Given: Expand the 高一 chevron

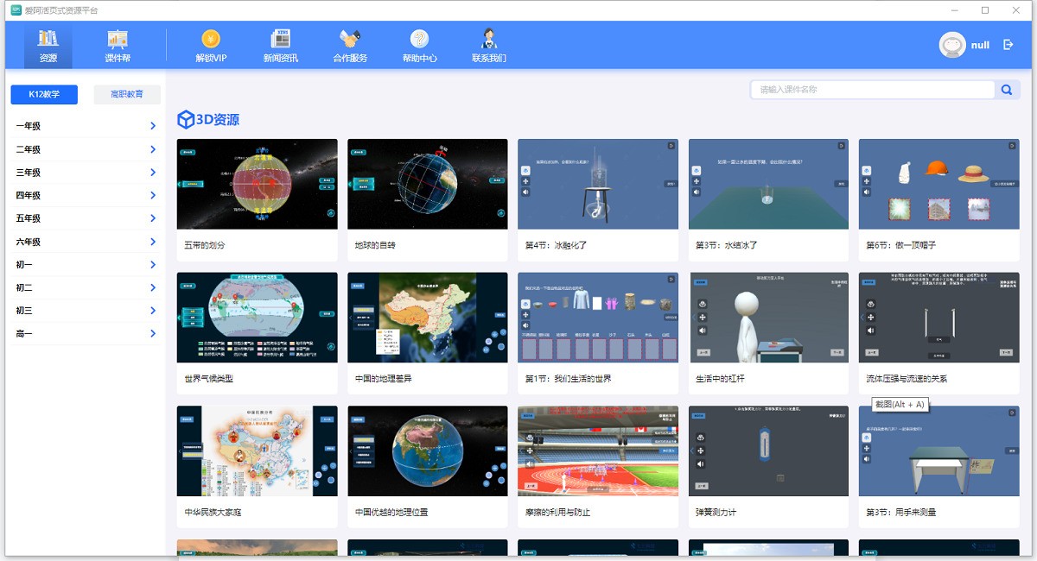Looking at the screenshot, I should (x=153, y=333).
